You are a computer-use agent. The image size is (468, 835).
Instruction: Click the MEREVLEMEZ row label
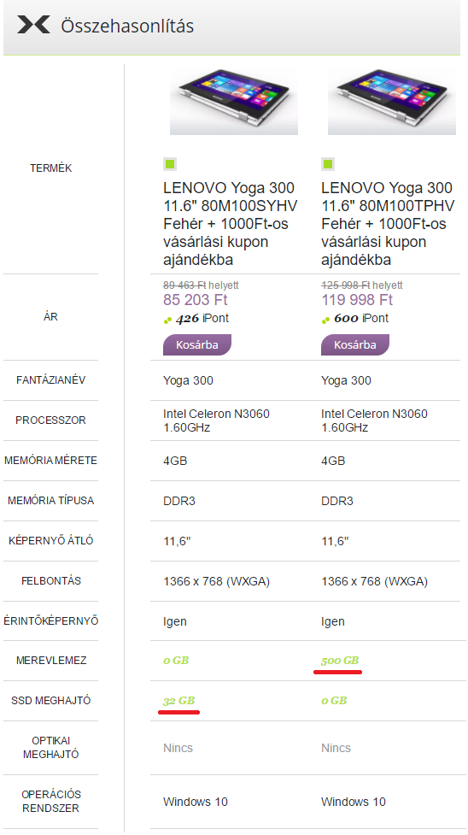coord(51,661)
